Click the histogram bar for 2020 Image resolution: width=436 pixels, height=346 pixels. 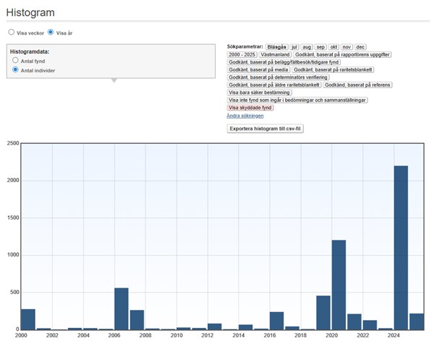coord(339,285)
